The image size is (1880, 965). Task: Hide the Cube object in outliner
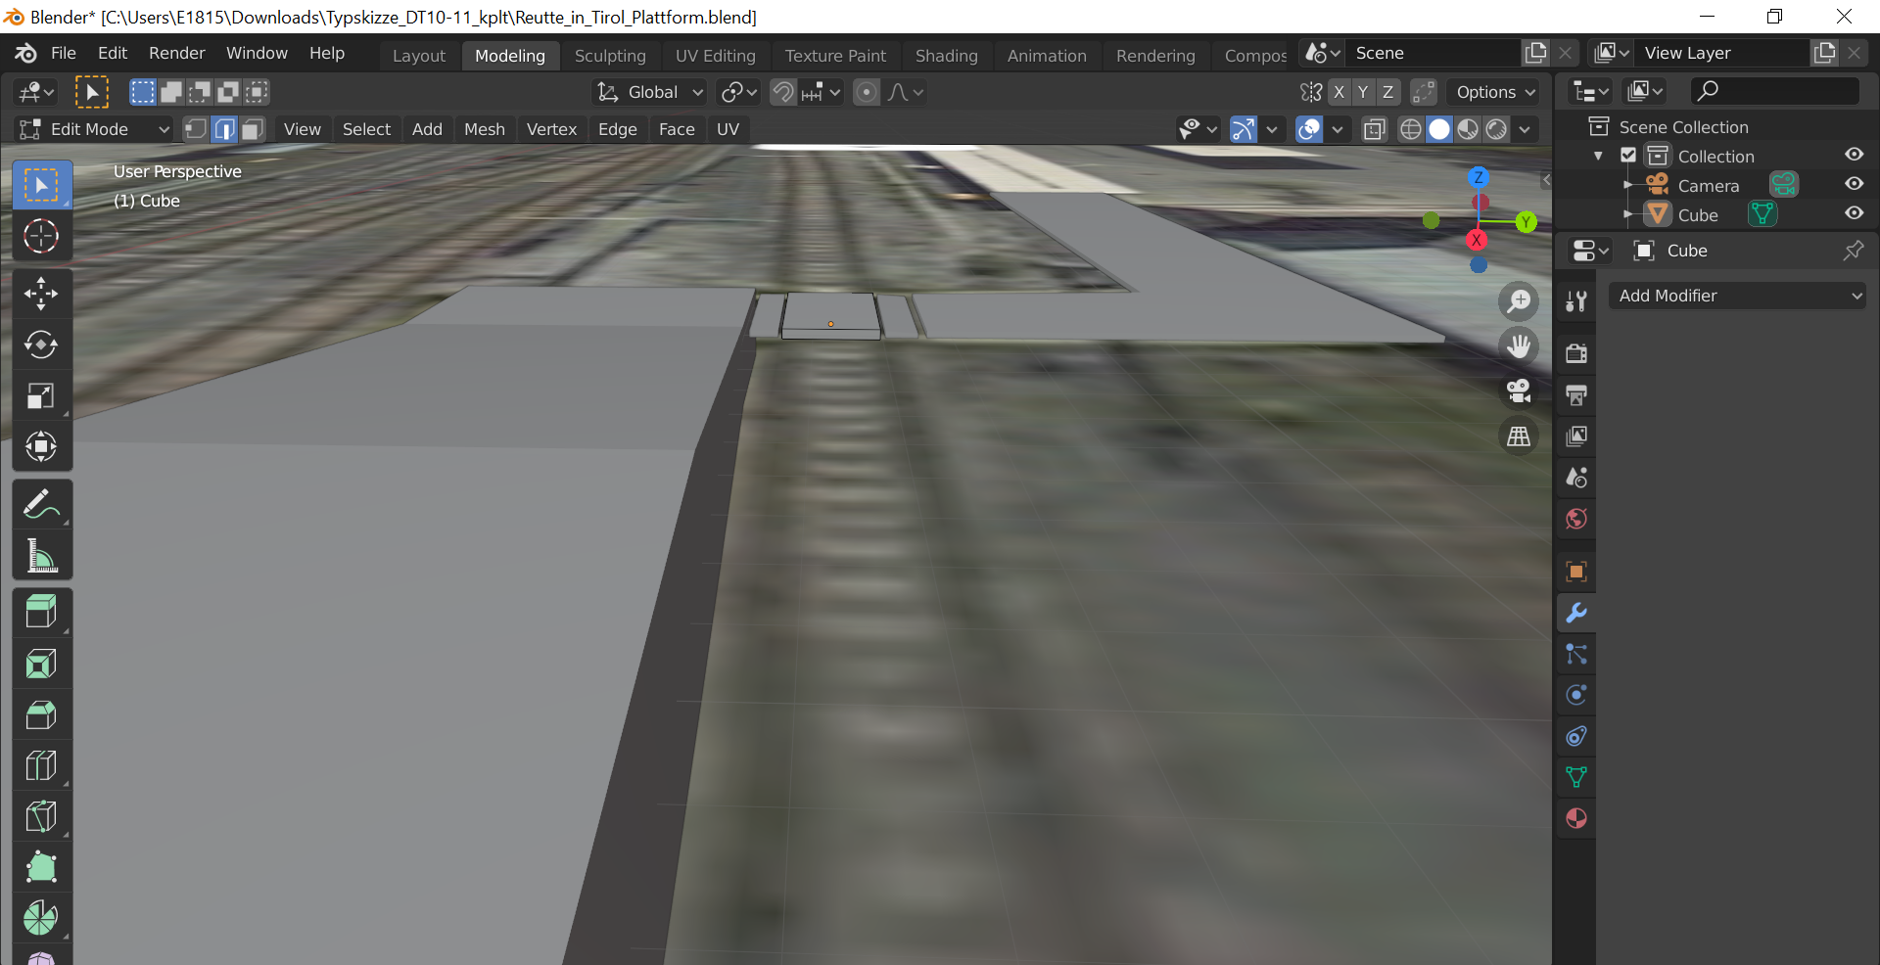point(1854,213)
